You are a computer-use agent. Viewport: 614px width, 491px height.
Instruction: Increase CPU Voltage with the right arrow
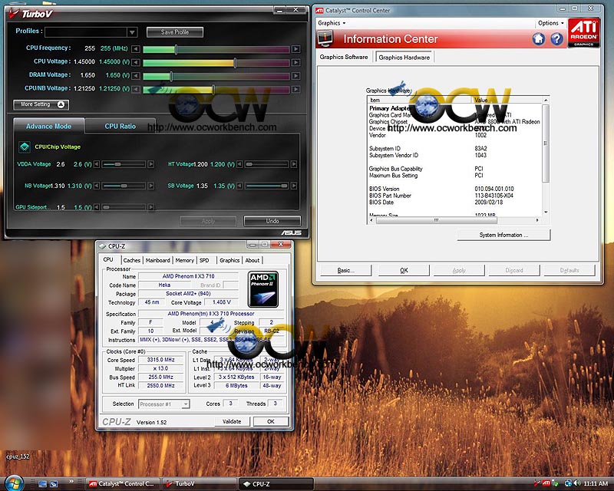[296, 63]
